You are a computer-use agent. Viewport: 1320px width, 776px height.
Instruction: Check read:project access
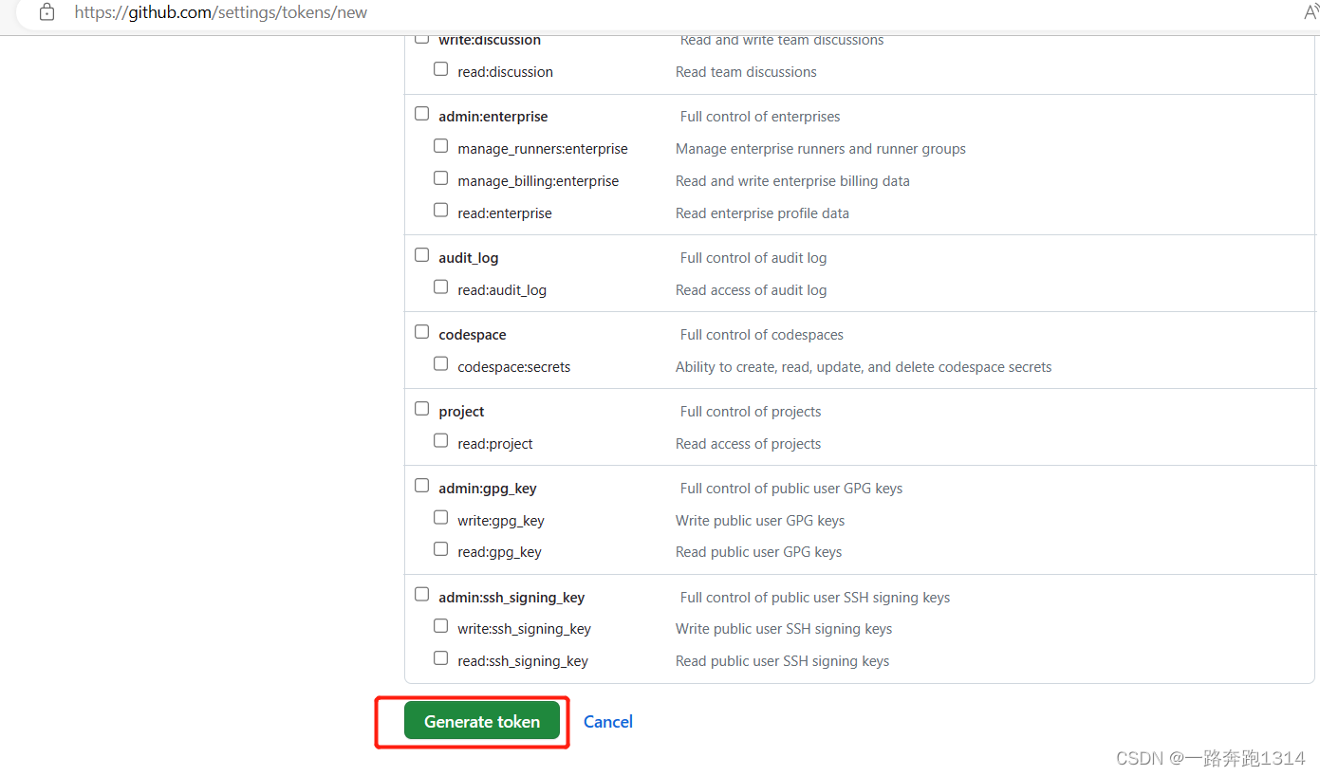440,440
